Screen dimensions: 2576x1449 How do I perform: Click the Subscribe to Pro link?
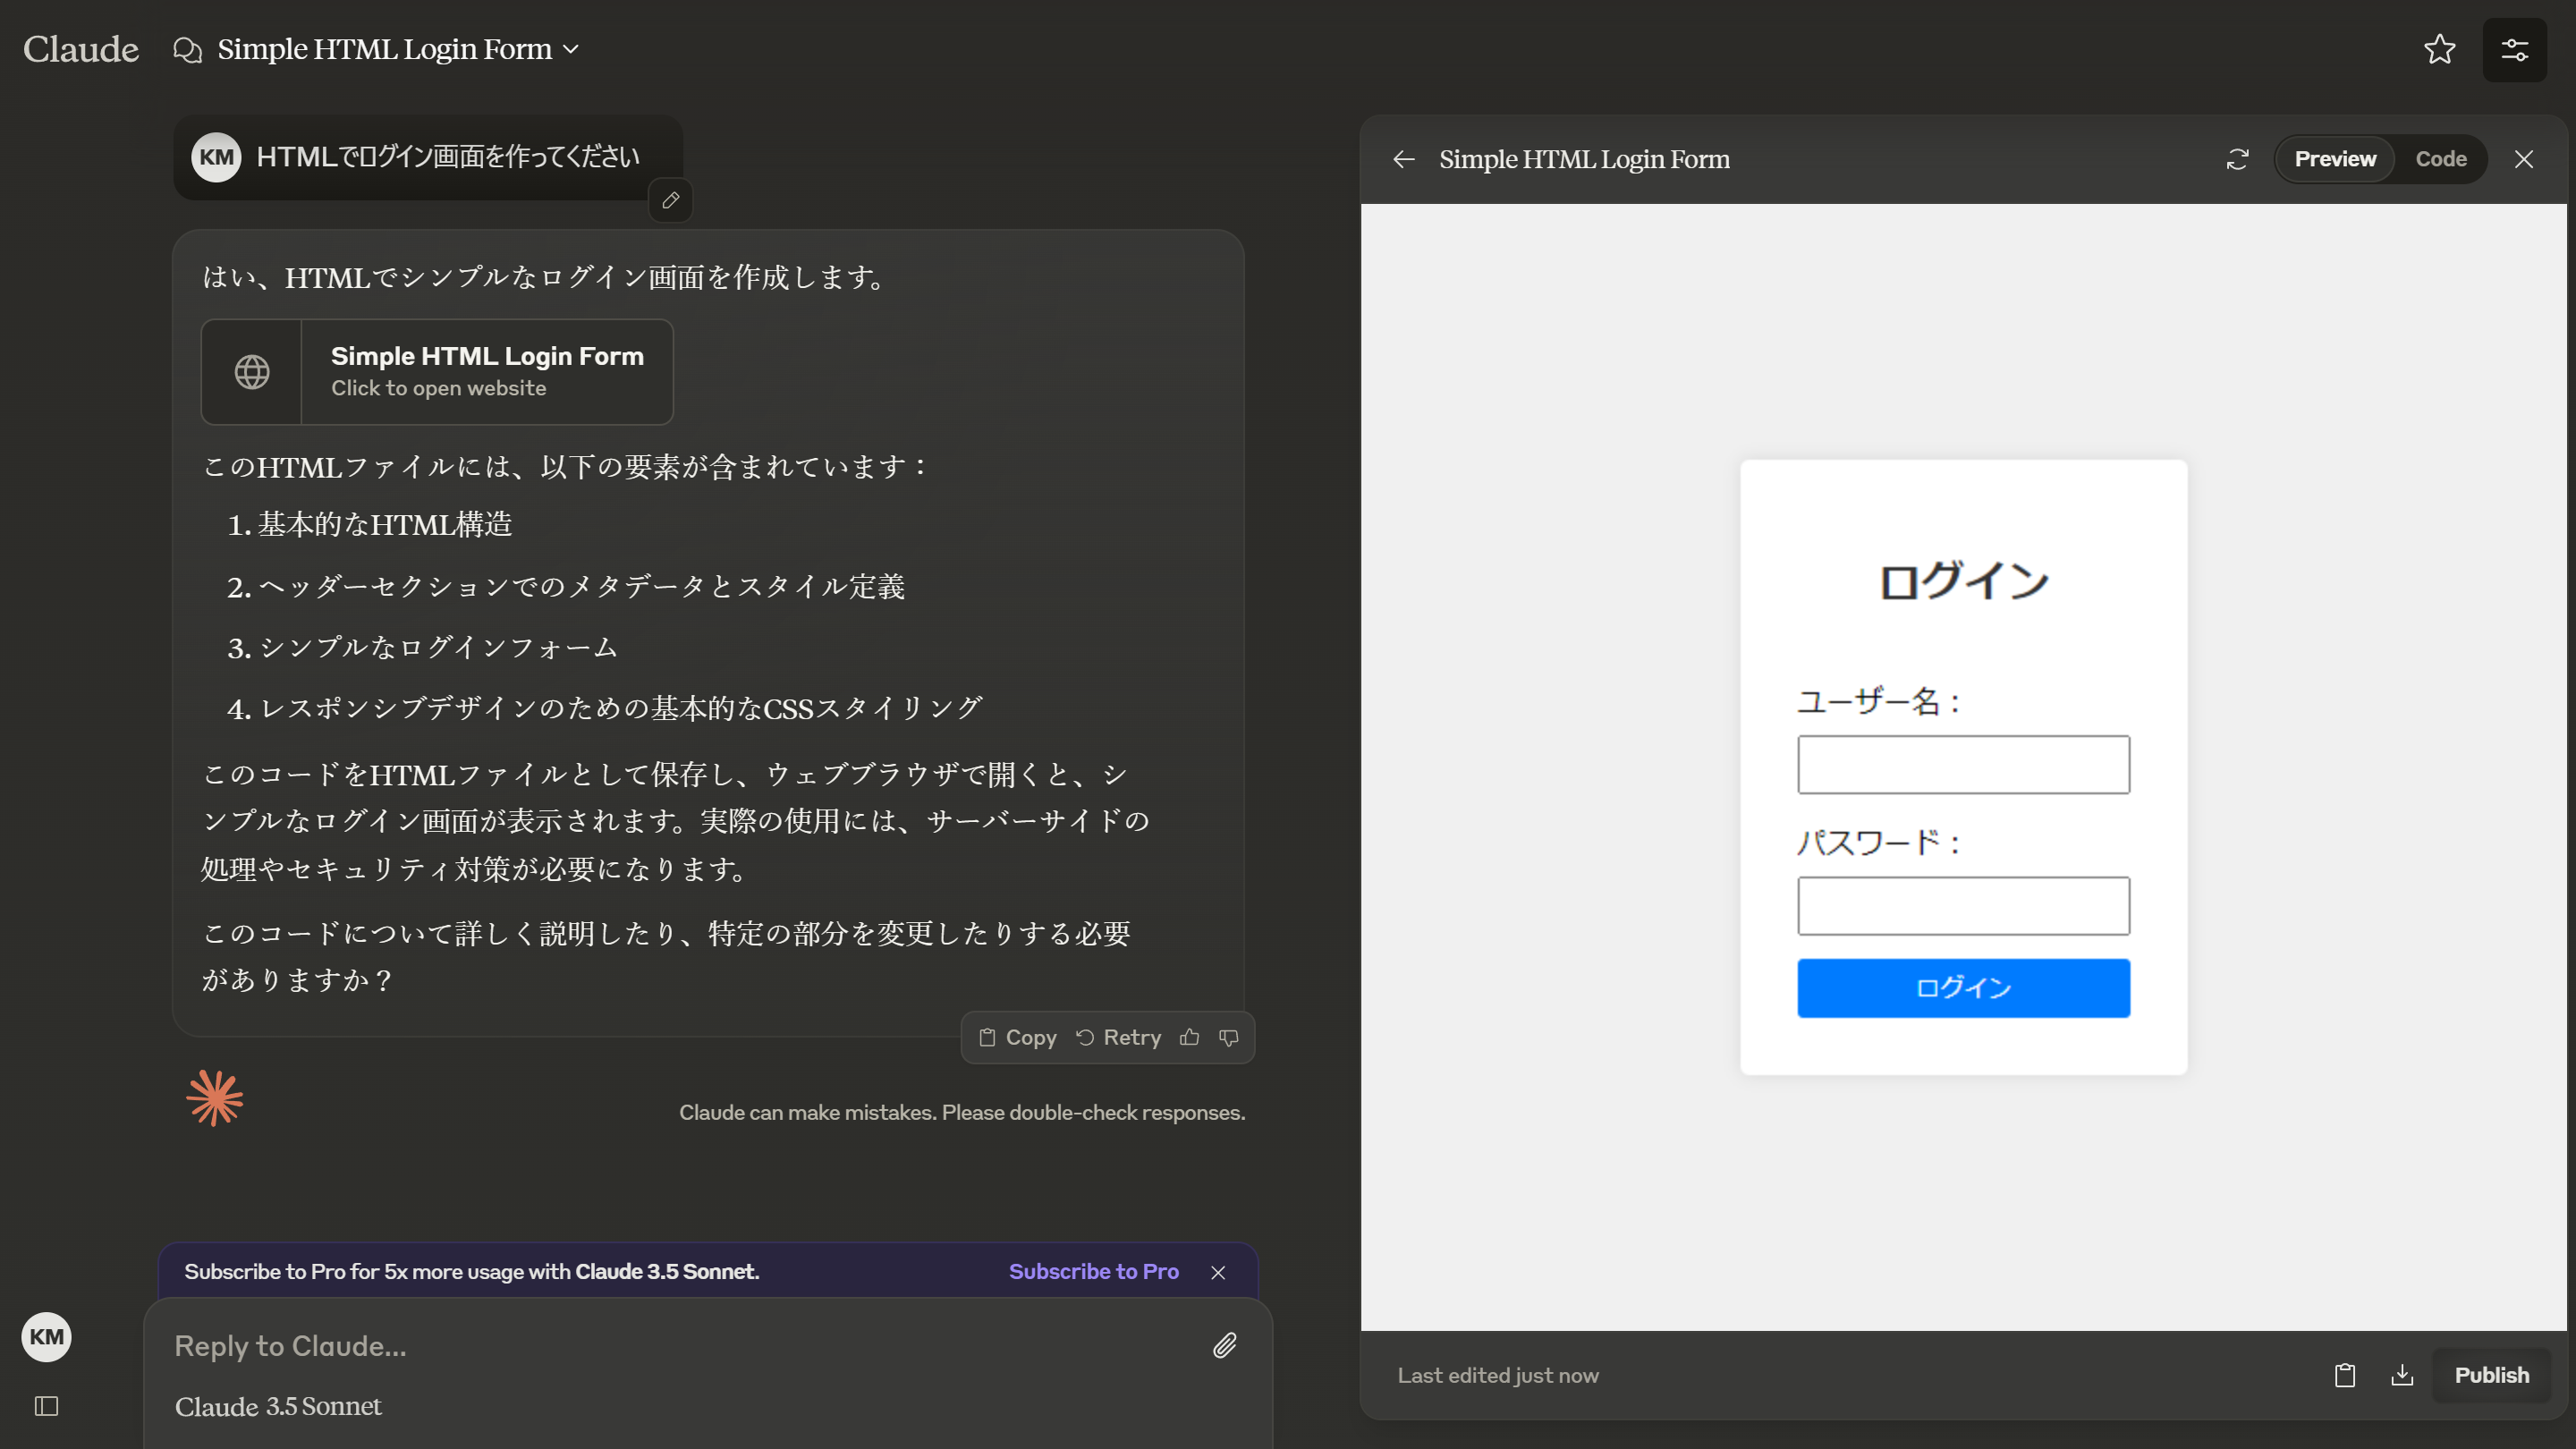tap(1093, 1271)
